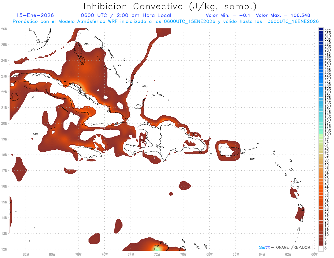Click the 21N latitude label
This screenshot has height=258, width=334.
(x=4, y=107)
